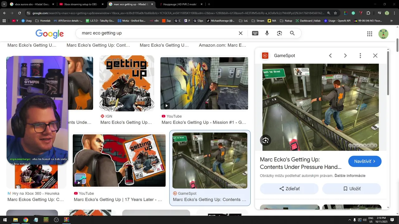The width and height of the screenshot is (399, 224).
Task: Open the Ďalšie informácie link
Action: click(350, 176)
